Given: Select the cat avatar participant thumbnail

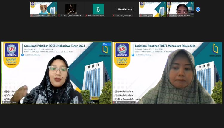Looking at the screenshot, I should (44, 9).
